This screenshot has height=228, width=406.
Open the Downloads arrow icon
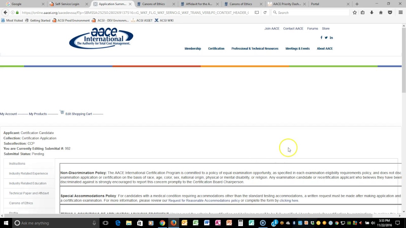click(x=371, y=12)
